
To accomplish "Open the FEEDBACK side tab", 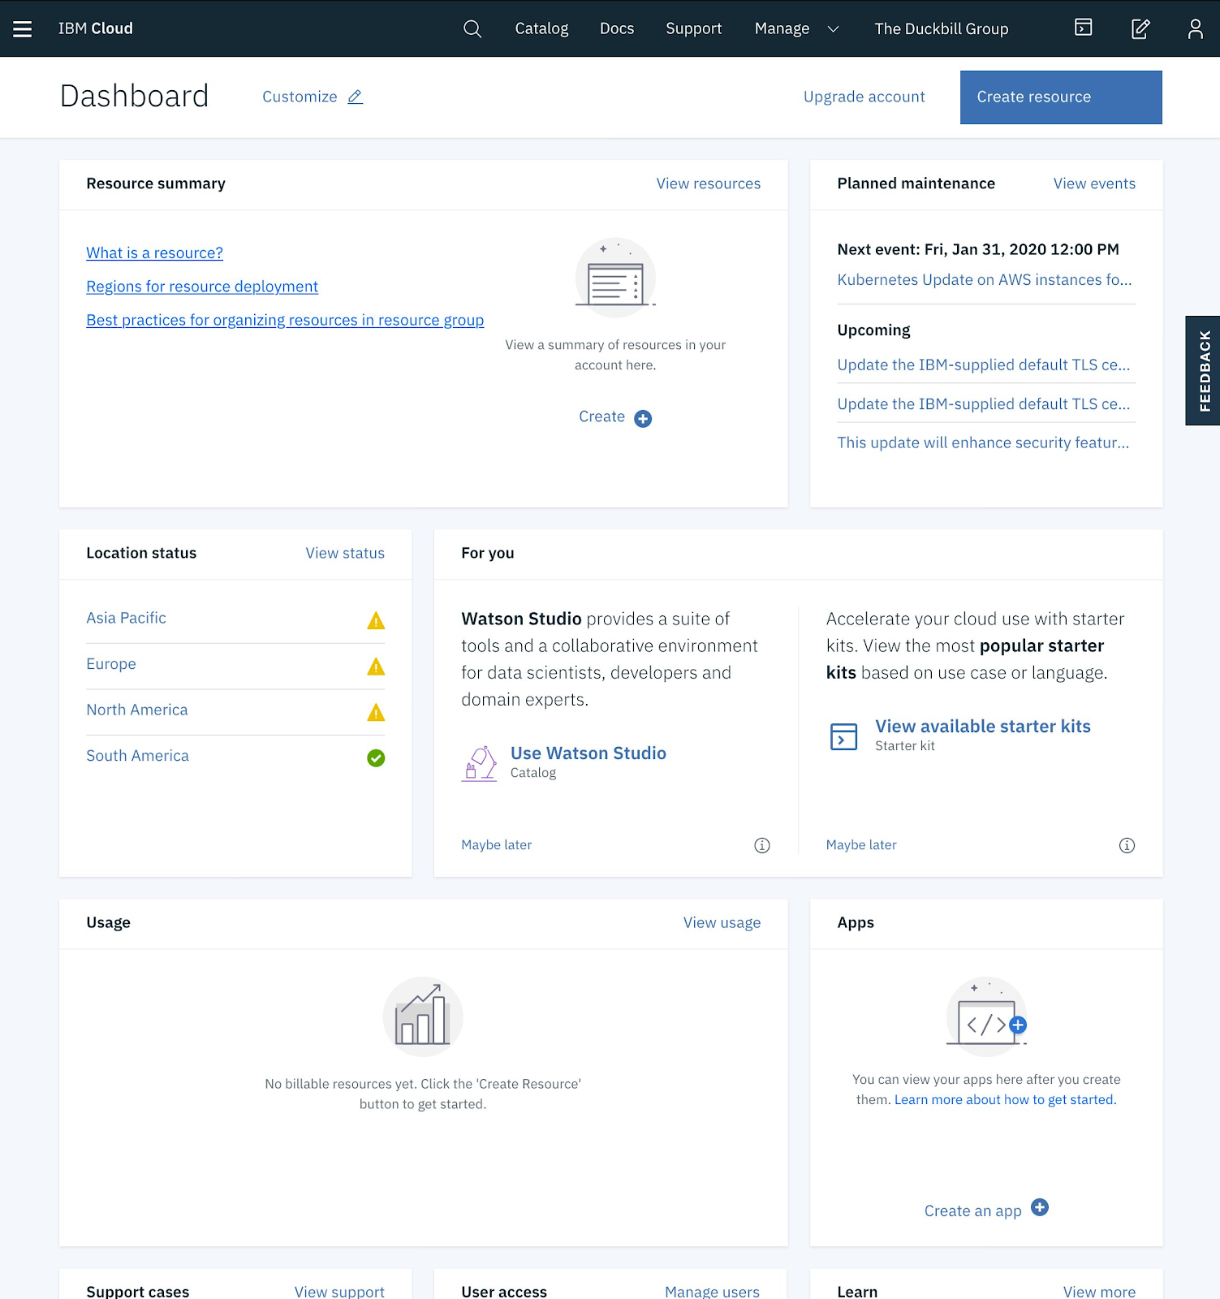I will 1203,370.
